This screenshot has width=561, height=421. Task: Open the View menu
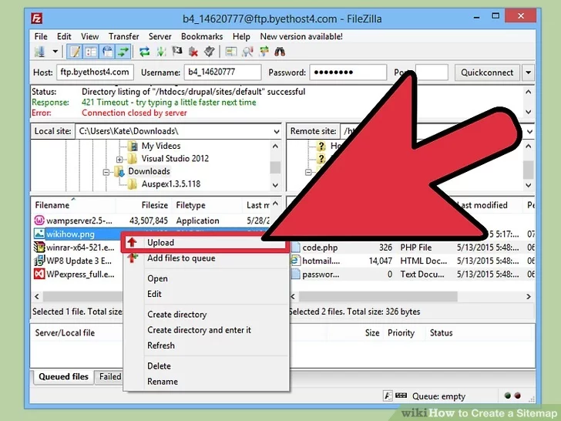pyautogui.click(x=89, y=36)
